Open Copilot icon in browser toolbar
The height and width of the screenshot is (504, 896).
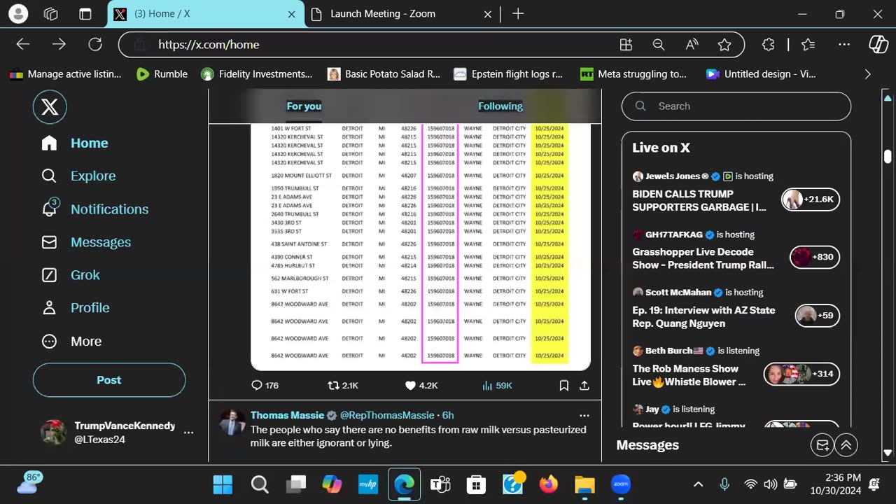click(878, 45)
